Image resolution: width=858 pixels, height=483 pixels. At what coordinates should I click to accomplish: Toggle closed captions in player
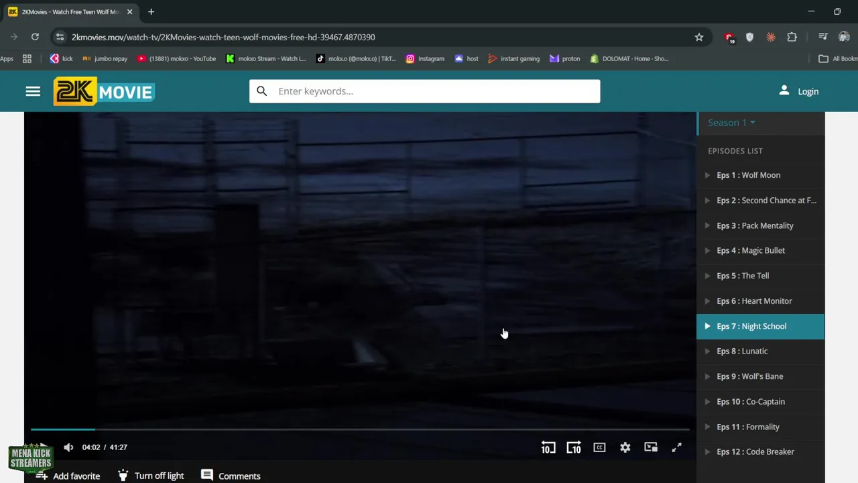(599, 447)
